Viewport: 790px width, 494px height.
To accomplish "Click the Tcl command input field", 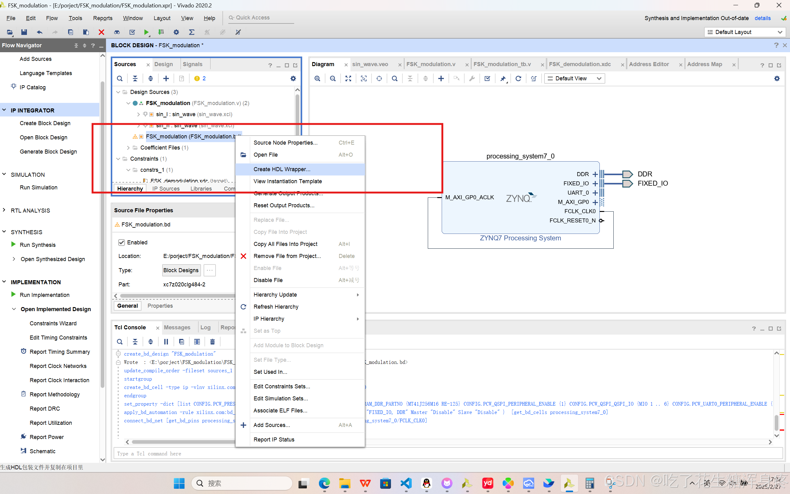I will click(448, 454).
